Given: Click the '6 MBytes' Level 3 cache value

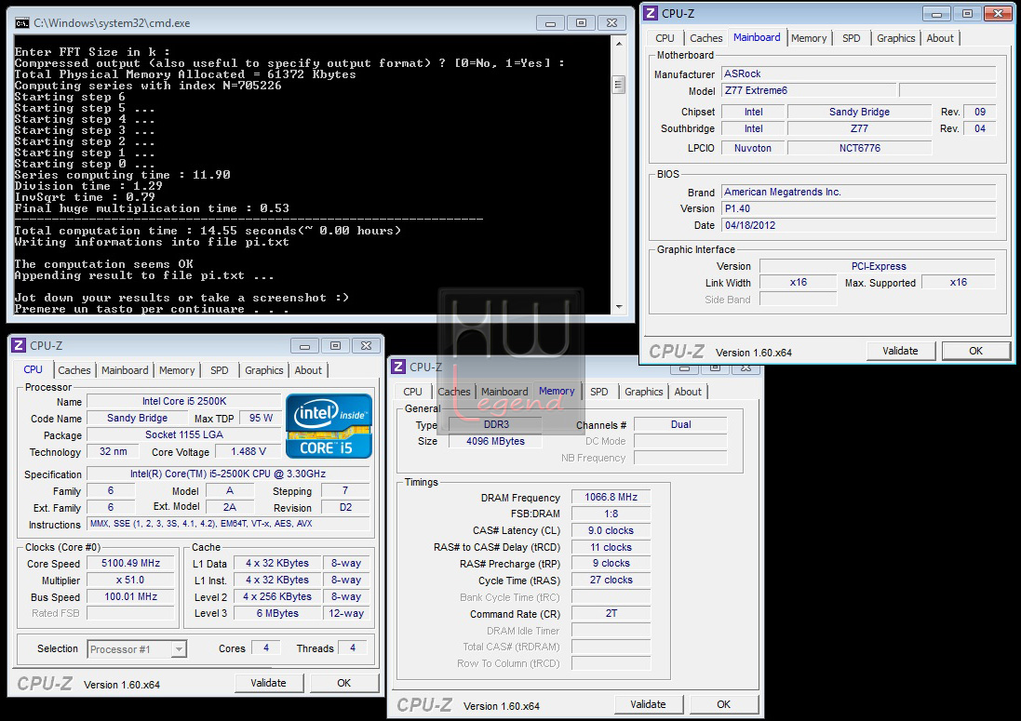Looking at the screenshot, I should pos(277,613).
